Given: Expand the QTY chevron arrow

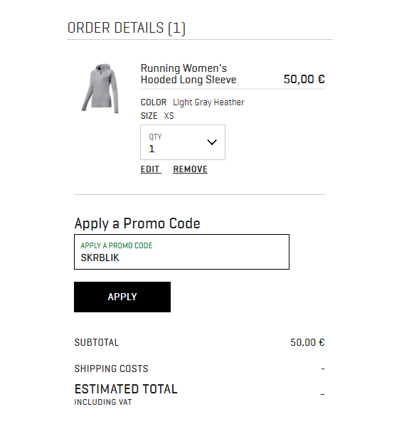Looking at the screenshot, I should (x=212, y=142).
